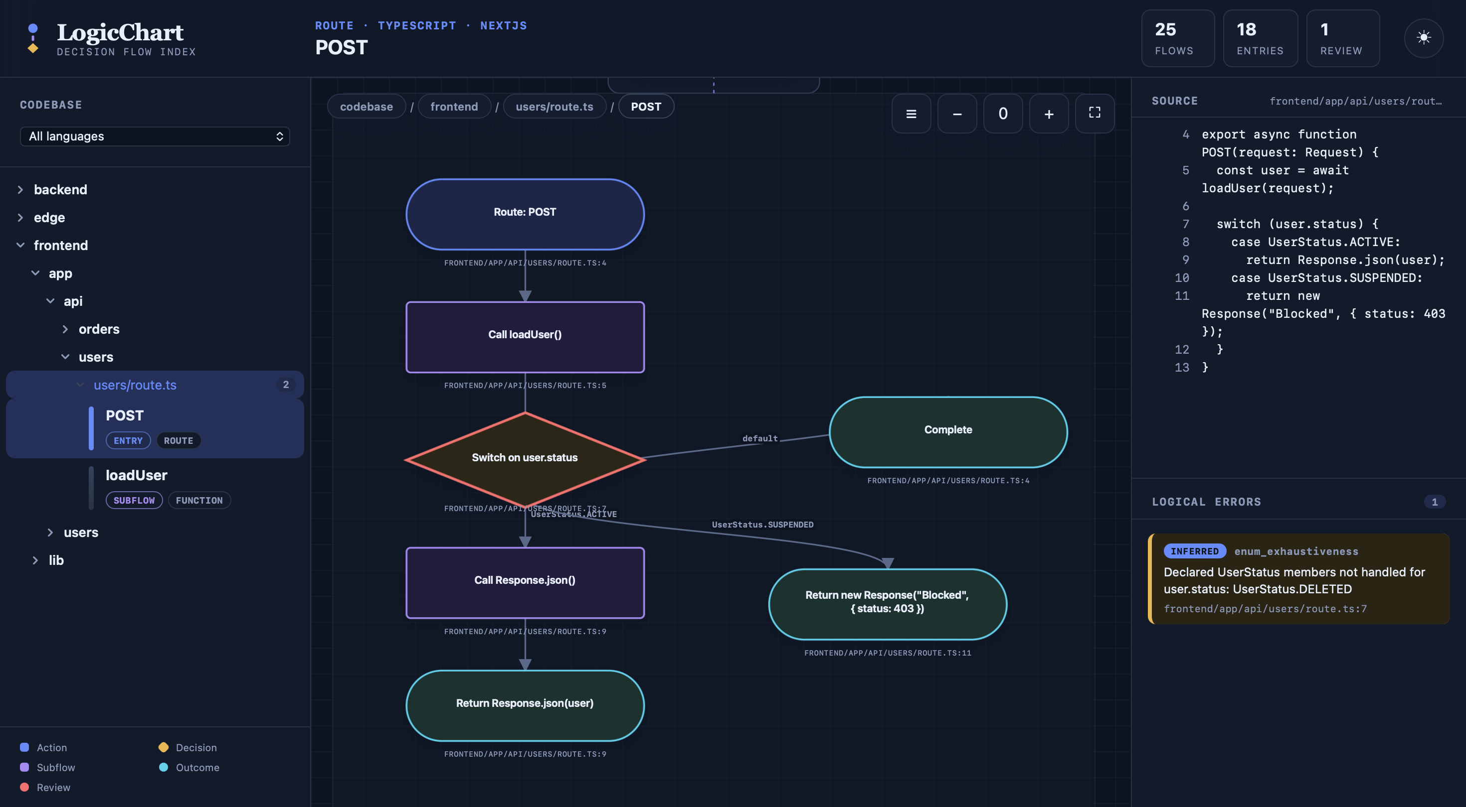Viewport: 1466px width, 807px height.
Task: Click the file count badge 2
Action: pyautogui.click(x=286, y=385)
